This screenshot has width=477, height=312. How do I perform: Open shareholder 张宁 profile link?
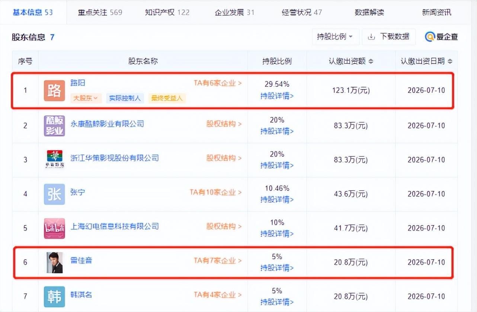78,192
